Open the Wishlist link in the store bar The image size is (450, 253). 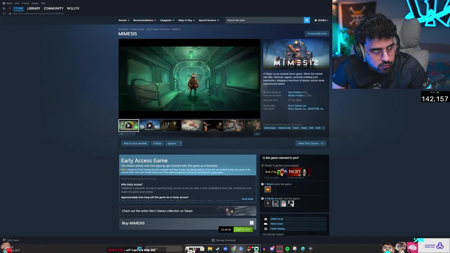tap(321, 20)
